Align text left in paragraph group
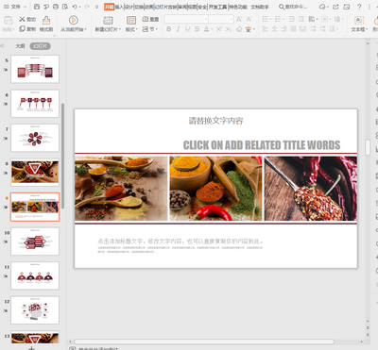 pyautogui.click(x=265, y=29)
